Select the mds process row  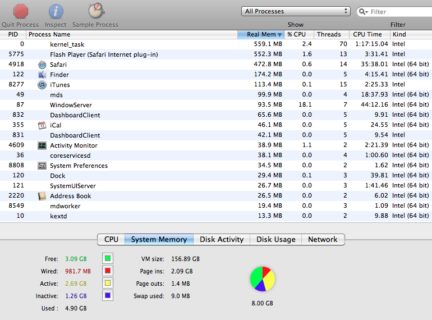[216, 95]
